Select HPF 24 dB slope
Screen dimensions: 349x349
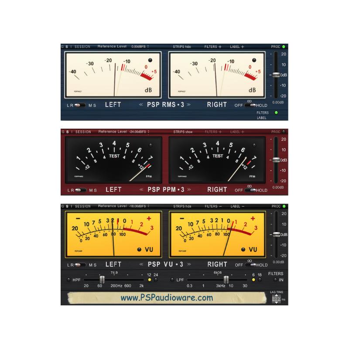[x=156, y=280]
